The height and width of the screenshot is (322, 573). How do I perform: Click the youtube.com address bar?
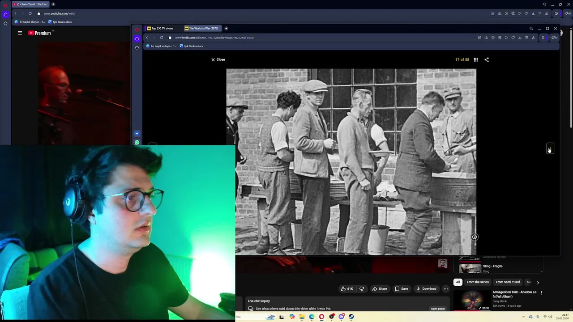pyautogui.click(x=60, y=13)
